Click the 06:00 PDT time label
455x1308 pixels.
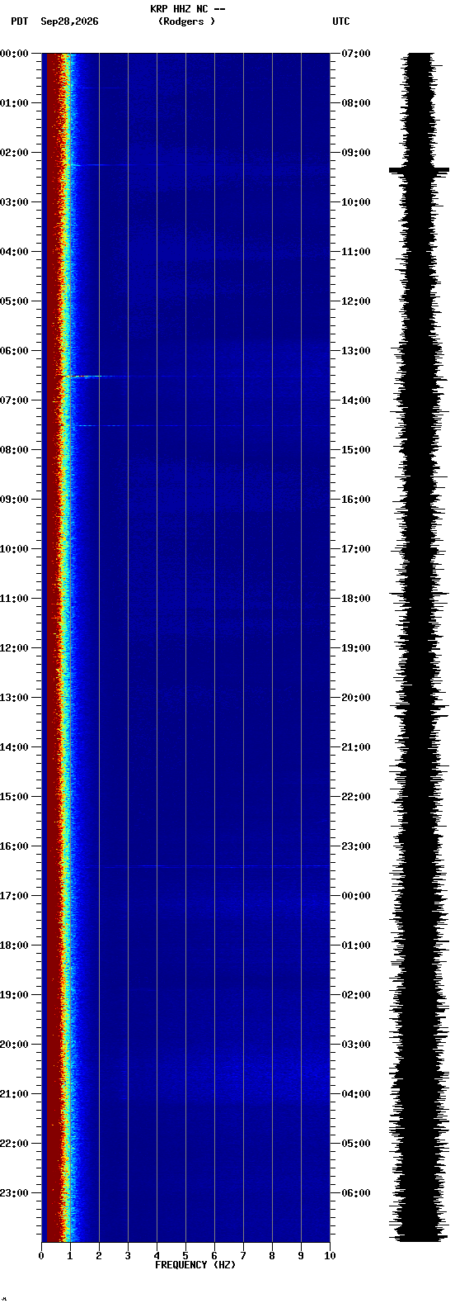coord(14,351)
